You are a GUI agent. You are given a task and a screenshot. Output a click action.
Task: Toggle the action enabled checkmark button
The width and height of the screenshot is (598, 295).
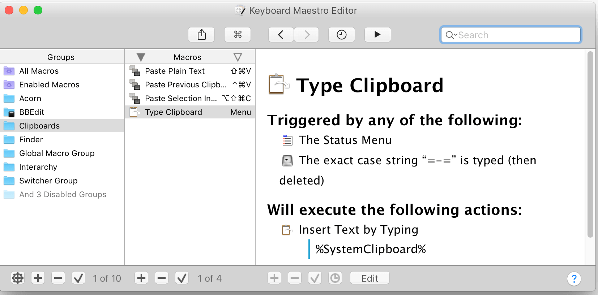pos(315,278)
